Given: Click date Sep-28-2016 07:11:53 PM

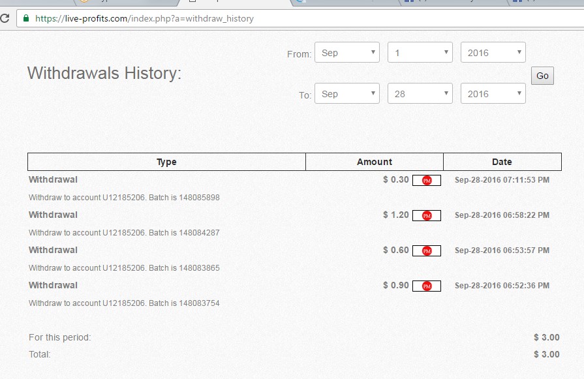Looking at the screenshot, I should (502, 180).
